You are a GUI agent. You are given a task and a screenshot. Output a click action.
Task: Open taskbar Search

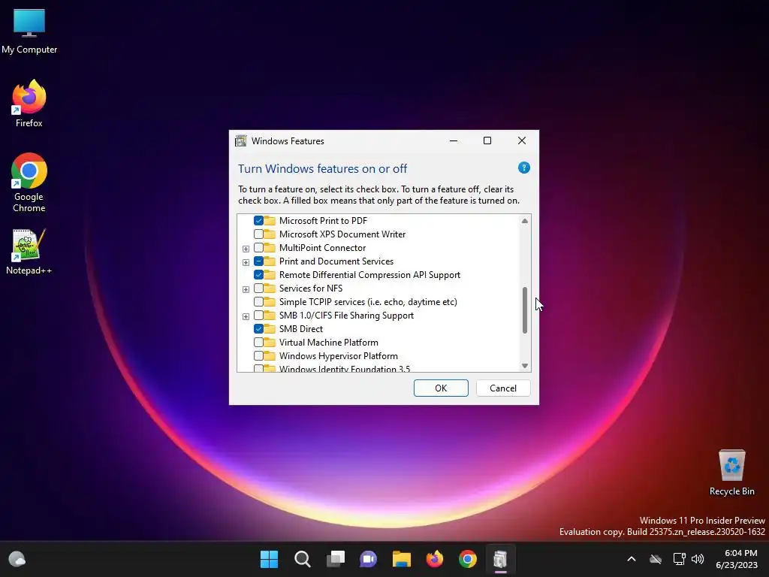302,559
